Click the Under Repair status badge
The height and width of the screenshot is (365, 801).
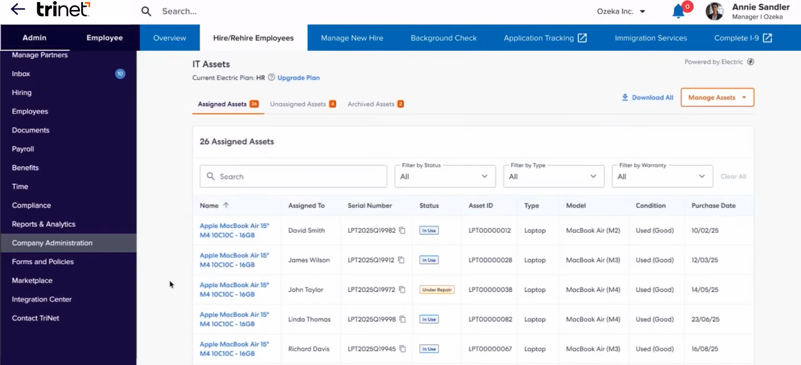coord(437,289)
